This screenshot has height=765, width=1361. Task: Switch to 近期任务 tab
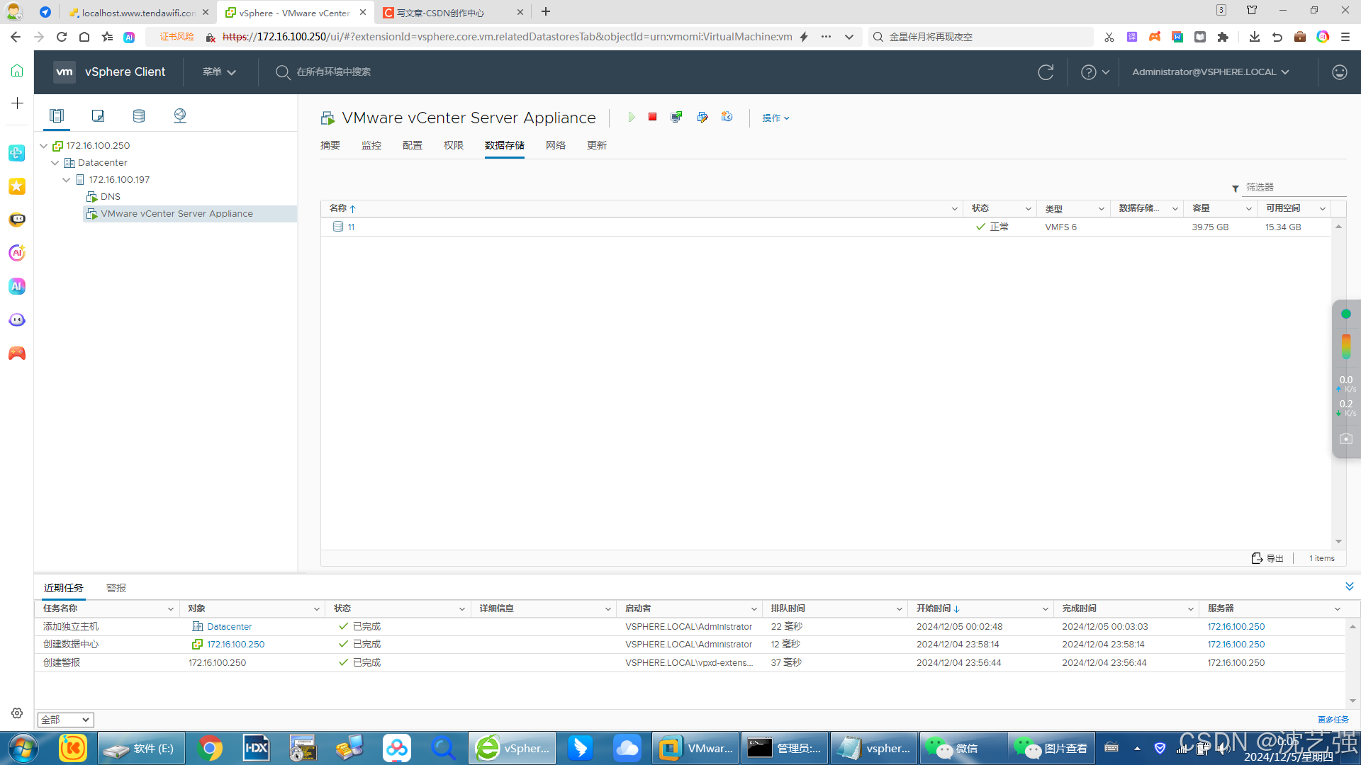coord(64,588)
